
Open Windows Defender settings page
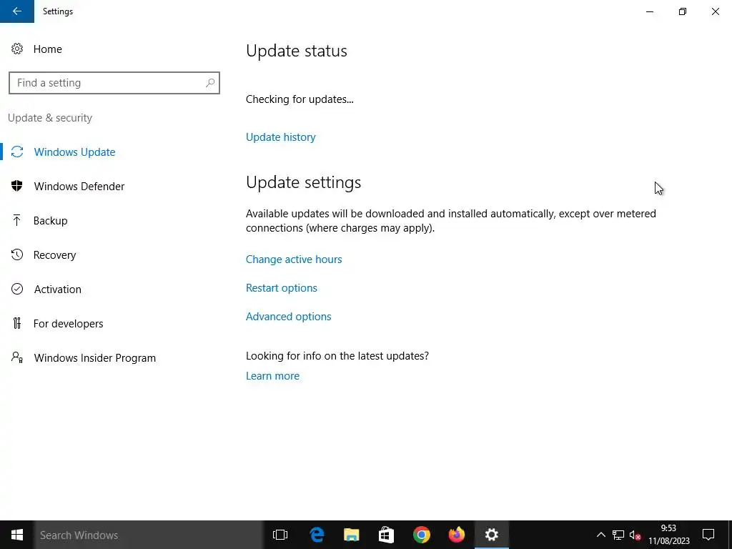click(79, 187)
